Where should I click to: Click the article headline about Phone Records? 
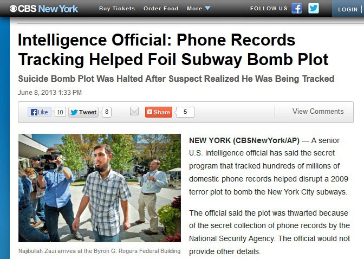pyautogui.click(x=173, y=49)
